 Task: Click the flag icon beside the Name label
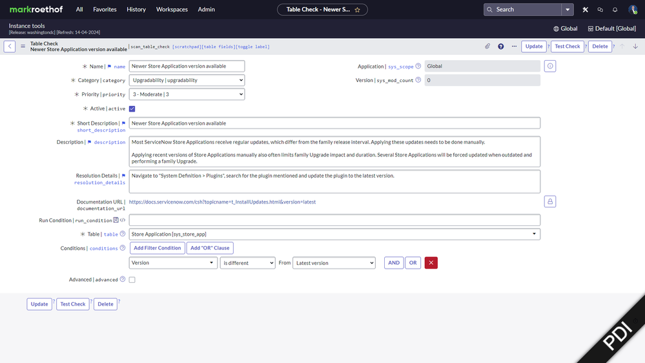pyautogui.click(x=109, y=67)
